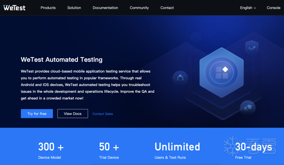Click the 300 + Device Model stat
This screenshot has width=284, height=165.
coord(51,150)
